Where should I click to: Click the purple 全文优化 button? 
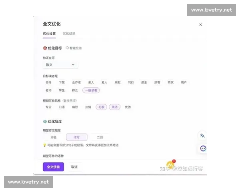(54, 167)
